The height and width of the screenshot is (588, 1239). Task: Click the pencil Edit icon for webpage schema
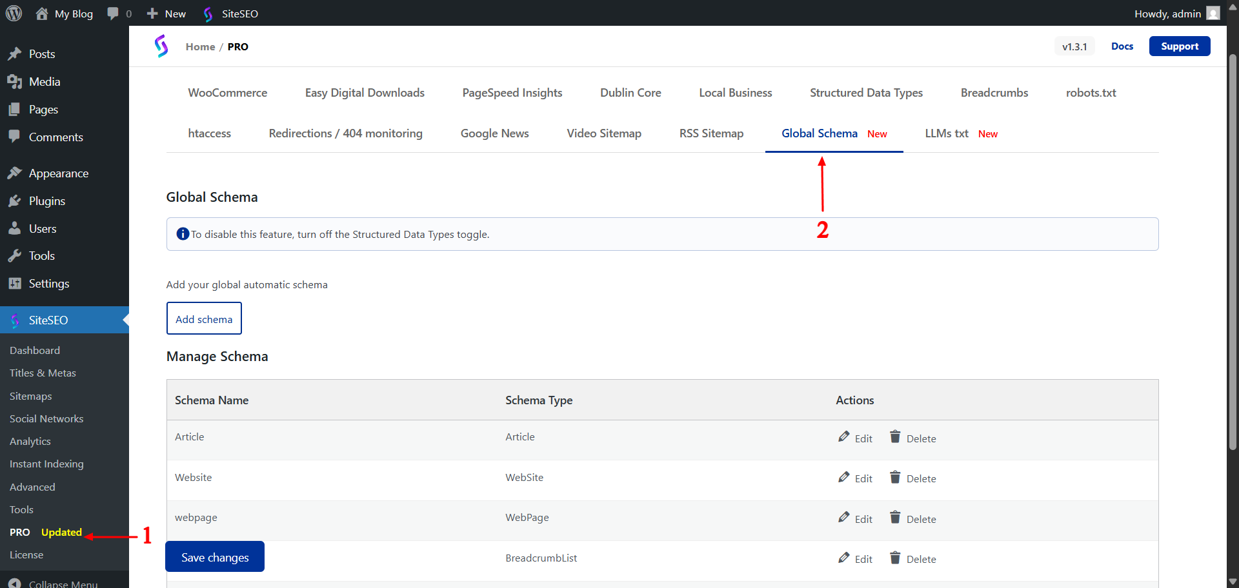pyautogui.click(x=843, y=518)
